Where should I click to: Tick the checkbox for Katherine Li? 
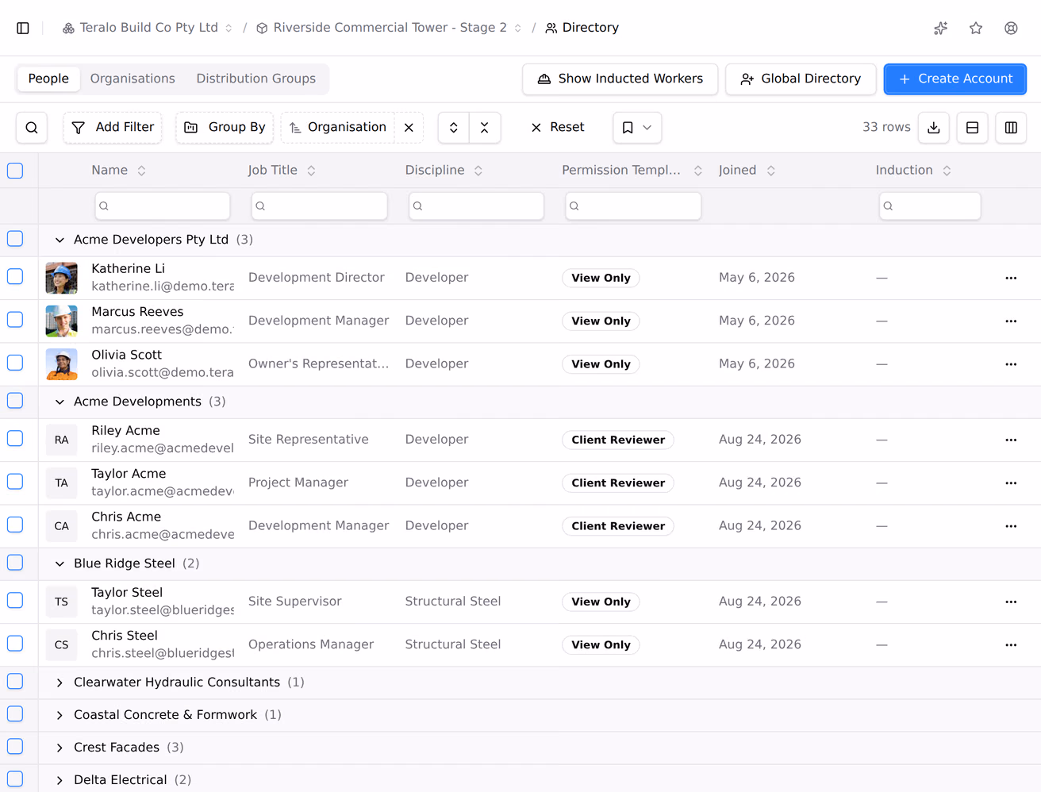15,276
